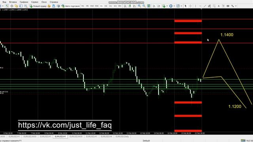253x142 pixels.
Task: Switch to candlestick chart display
Action: 130,6
